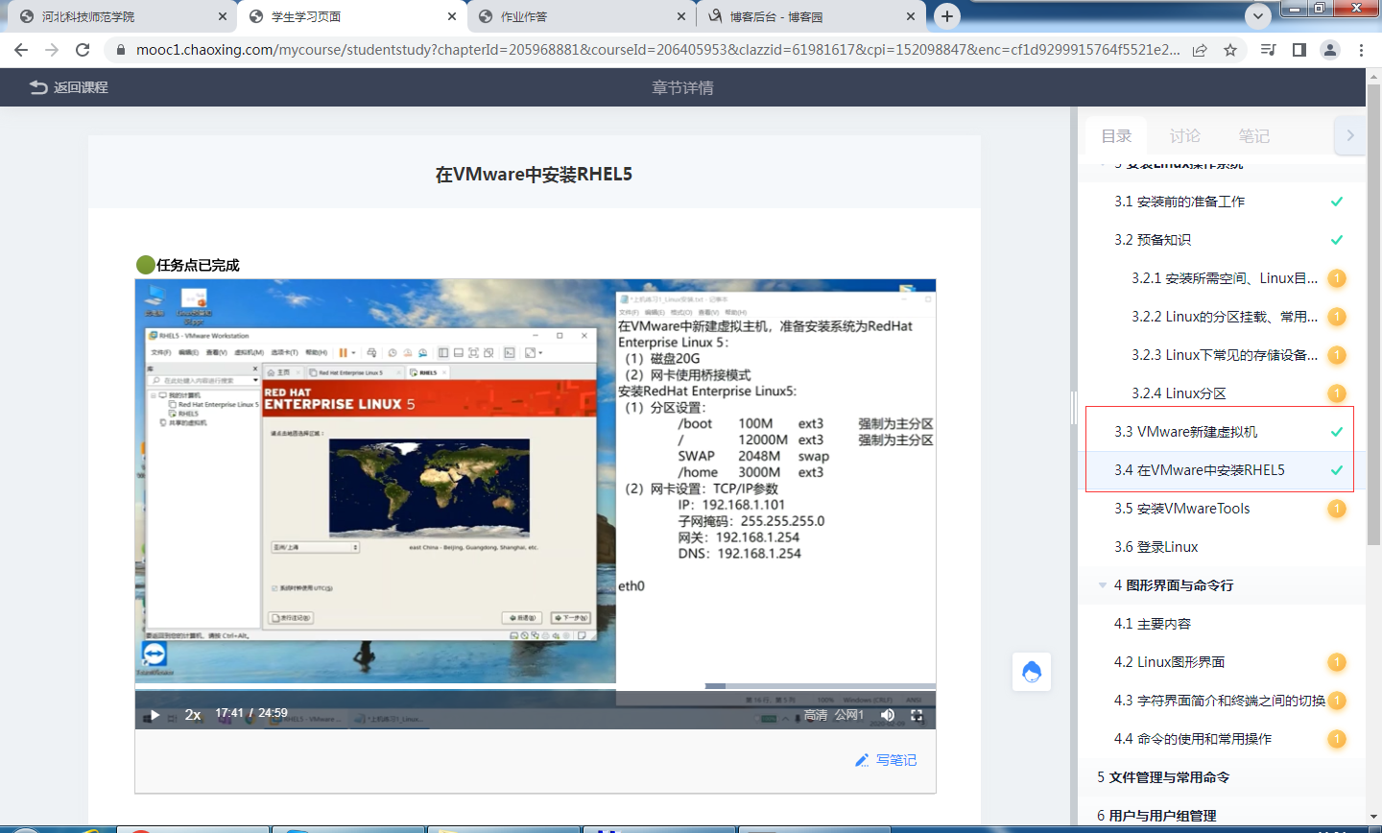This screenshot has width=1382, height=833.
Task: Open chapter 3.2 预备知识
Action: coord(1153,240)
